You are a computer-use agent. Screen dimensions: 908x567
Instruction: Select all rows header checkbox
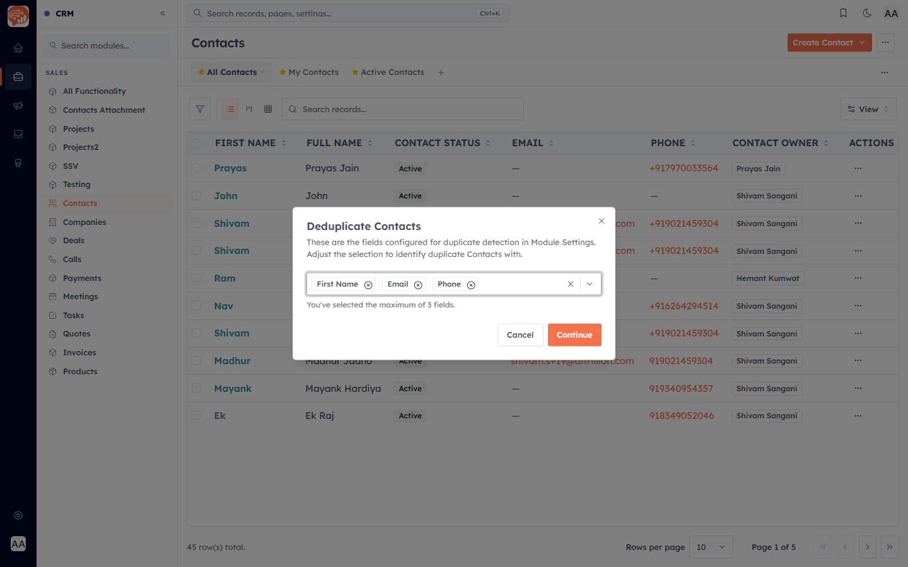tap(197, 144)
